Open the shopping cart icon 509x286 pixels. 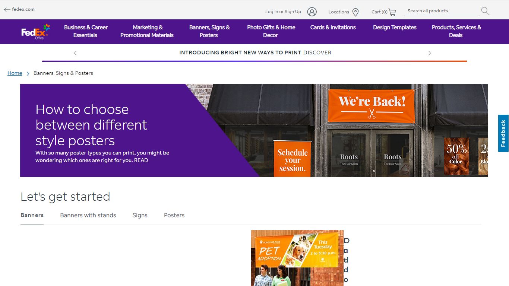pyautogui.click(x=392, y=12)
